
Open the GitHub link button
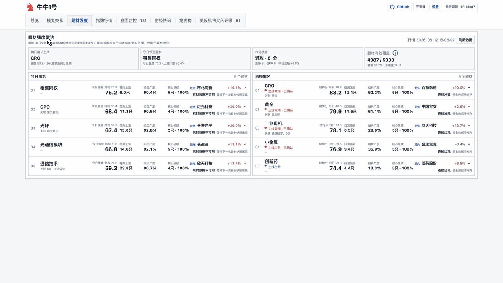pos(399,7)
